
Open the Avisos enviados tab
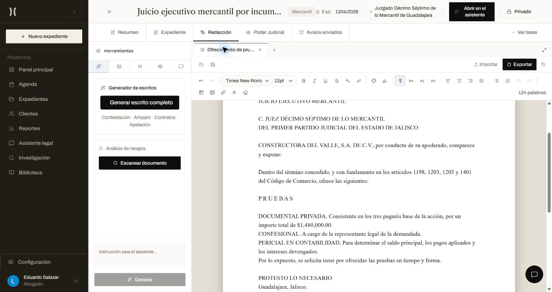[320, 32]
